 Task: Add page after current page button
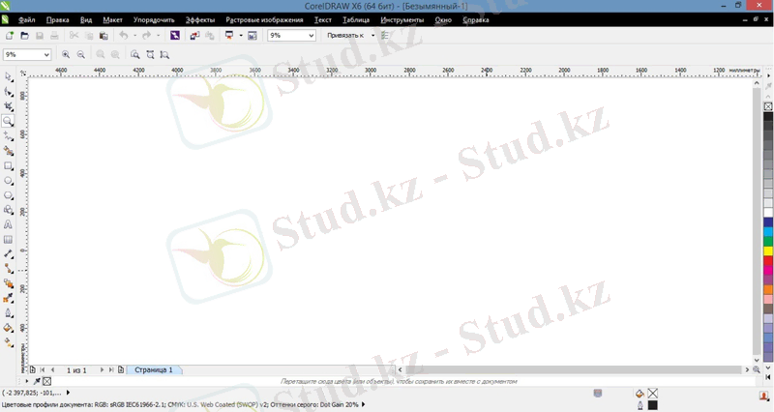[121, 369]
